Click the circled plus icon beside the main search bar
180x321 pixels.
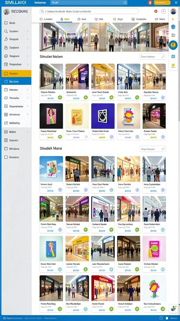(x=163, y=11)
